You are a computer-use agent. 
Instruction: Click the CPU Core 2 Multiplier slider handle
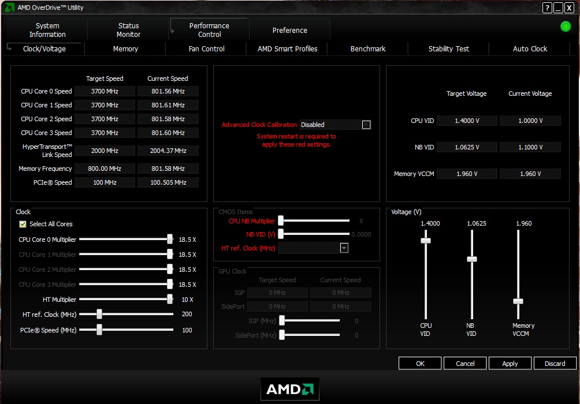click(170, 269)
